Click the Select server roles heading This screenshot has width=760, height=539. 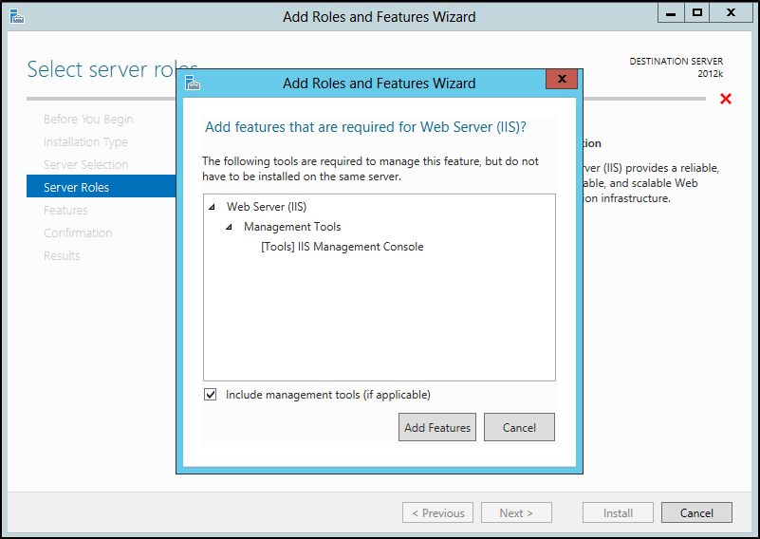[113, 69]
